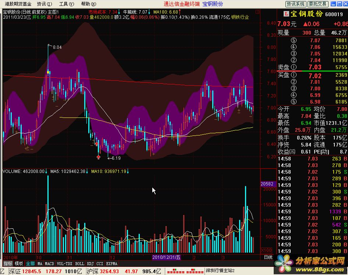Click the 钢铁行业 sector label

pyautogui.click(x=240, y=17)
